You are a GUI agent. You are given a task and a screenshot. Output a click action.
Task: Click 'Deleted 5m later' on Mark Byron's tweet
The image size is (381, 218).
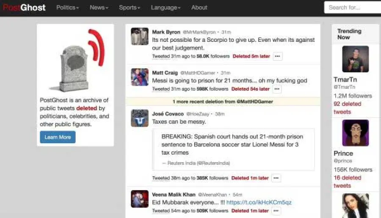[251, 56]
